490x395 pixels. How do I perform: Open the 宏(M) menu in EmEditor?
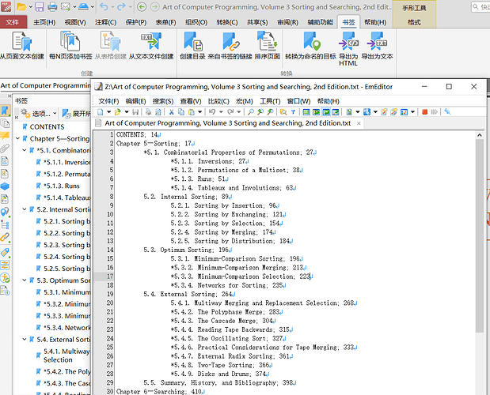click(x=245, y=101)
